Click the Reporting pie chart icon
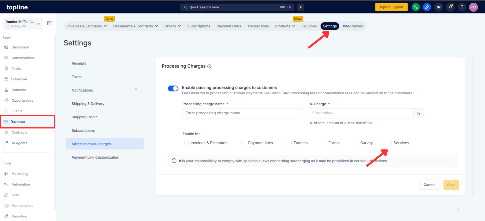 (6, 216)
